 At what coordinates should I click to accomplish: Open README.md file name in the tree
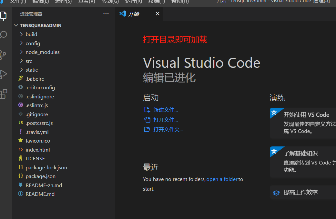(40, 194)
